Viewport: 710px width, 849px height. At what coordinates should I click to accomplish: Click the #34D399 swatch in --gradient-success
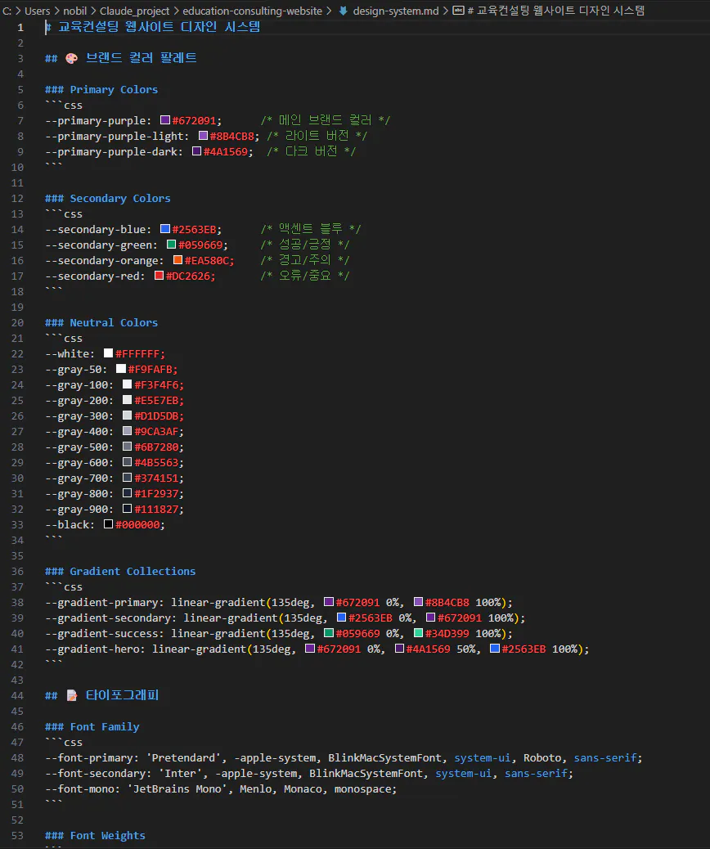click(418, 633)
